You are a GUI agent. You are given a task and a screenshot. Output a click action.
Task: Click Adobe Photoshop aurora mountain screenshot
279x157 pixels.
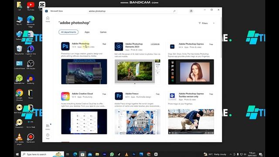tap(84, 72)
